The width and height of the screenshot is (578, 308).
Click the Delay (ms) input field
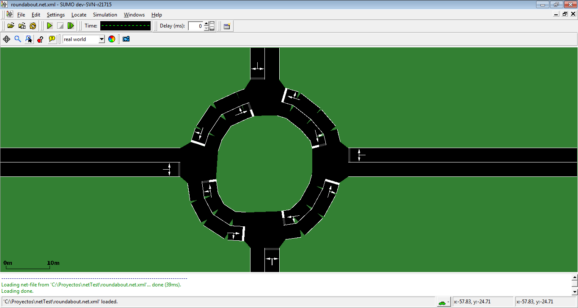195,26
